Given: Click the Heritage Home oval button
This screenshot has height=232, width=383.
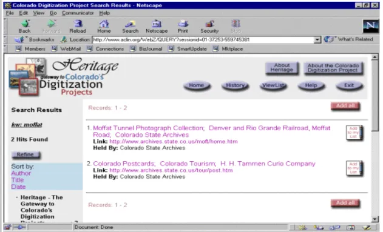Looking at the screenshot, I should 197,85.
